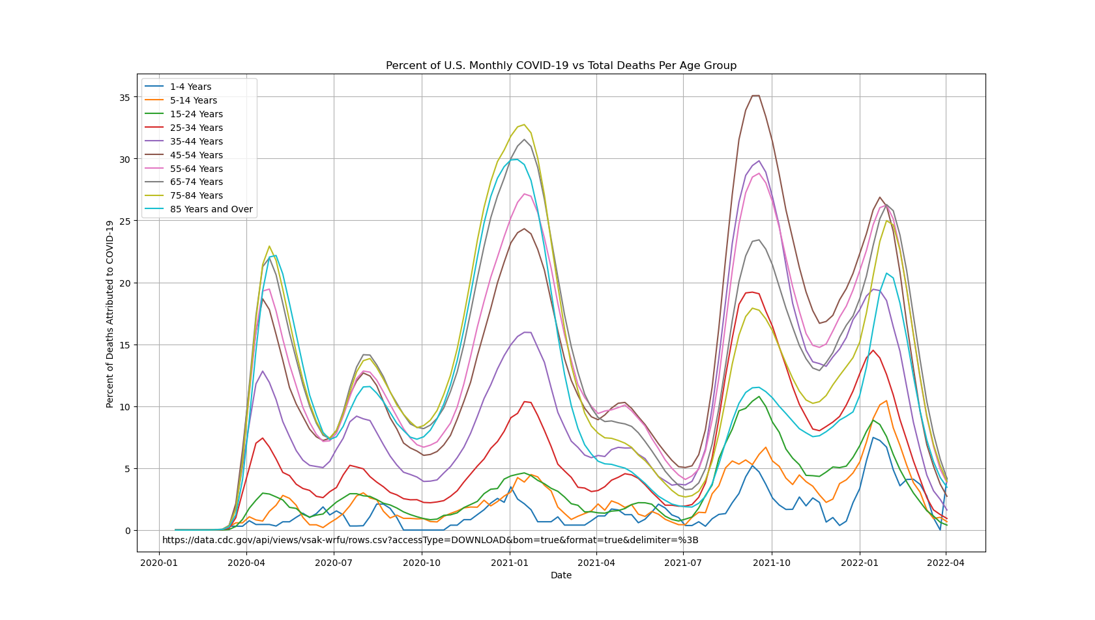Click the pink swatch for 55-64 Years

click(154, 169)
